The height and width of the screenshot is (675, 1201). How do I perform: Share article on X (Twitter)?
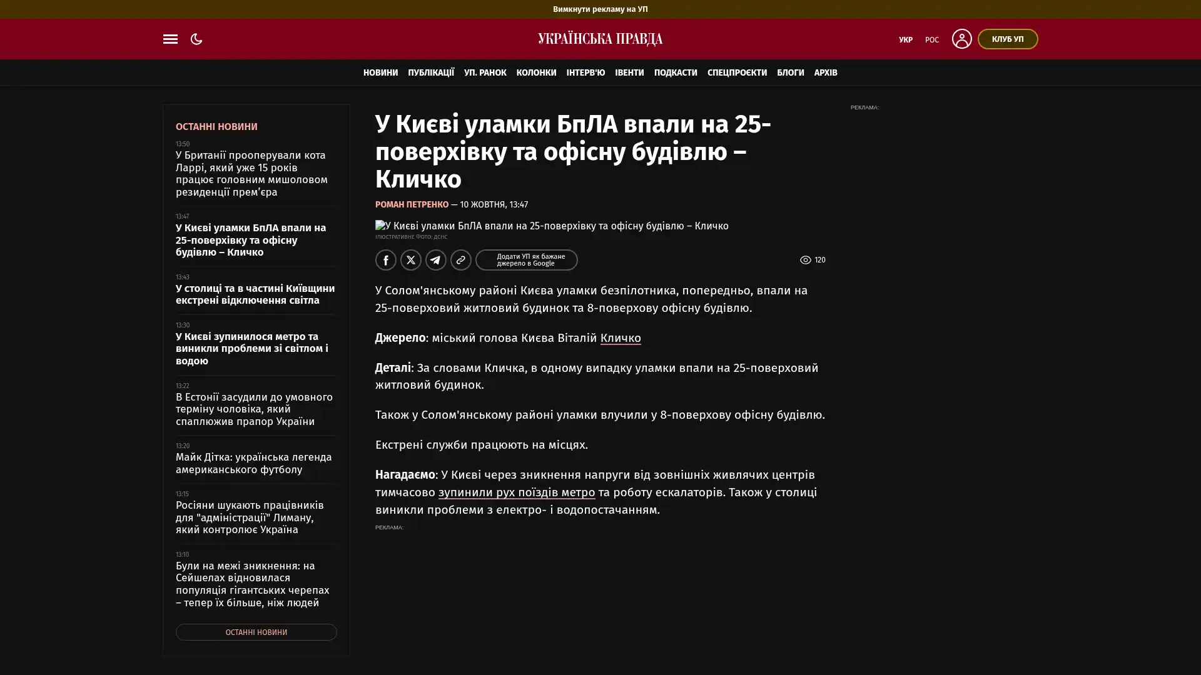411,260
